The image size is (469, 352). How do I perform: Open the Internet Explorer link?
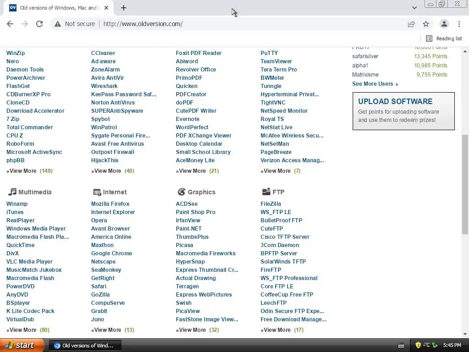pos(113,212)
